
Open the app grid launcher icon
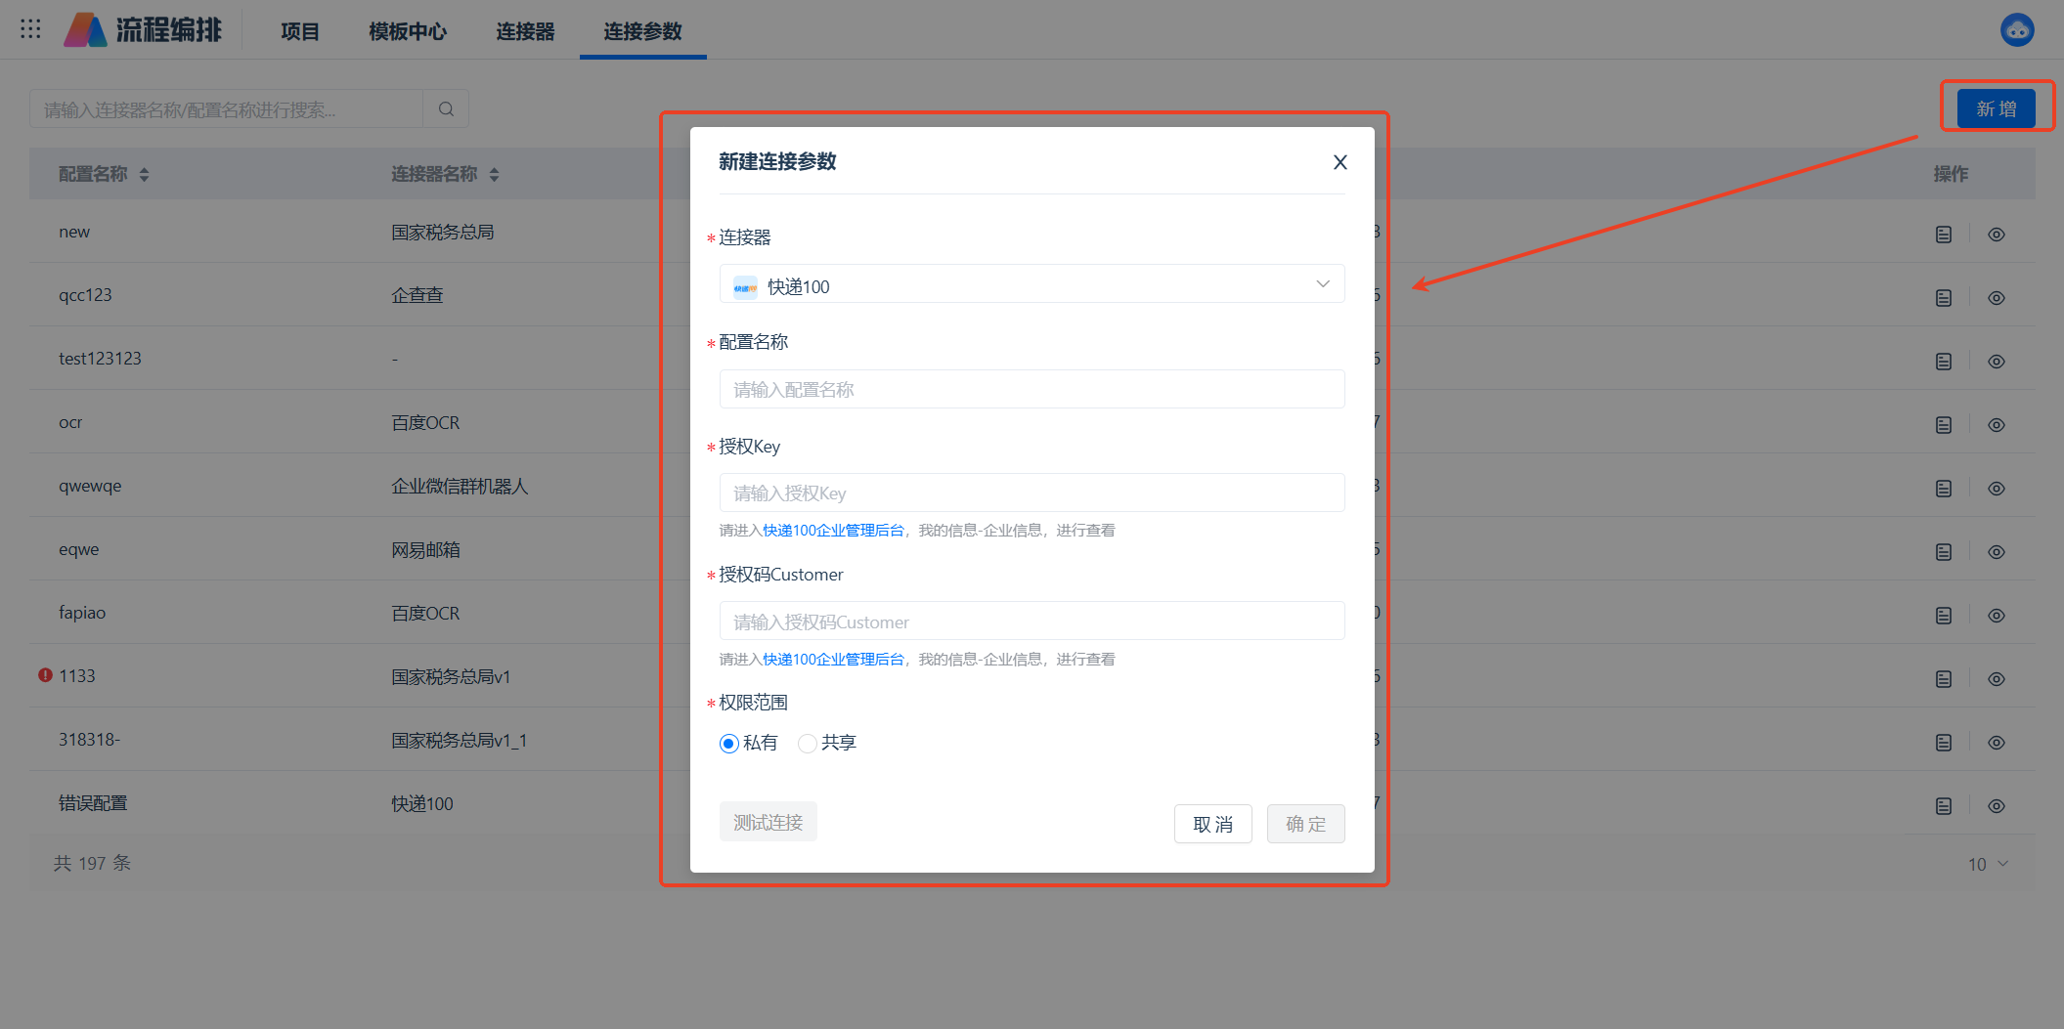point(30,29)
